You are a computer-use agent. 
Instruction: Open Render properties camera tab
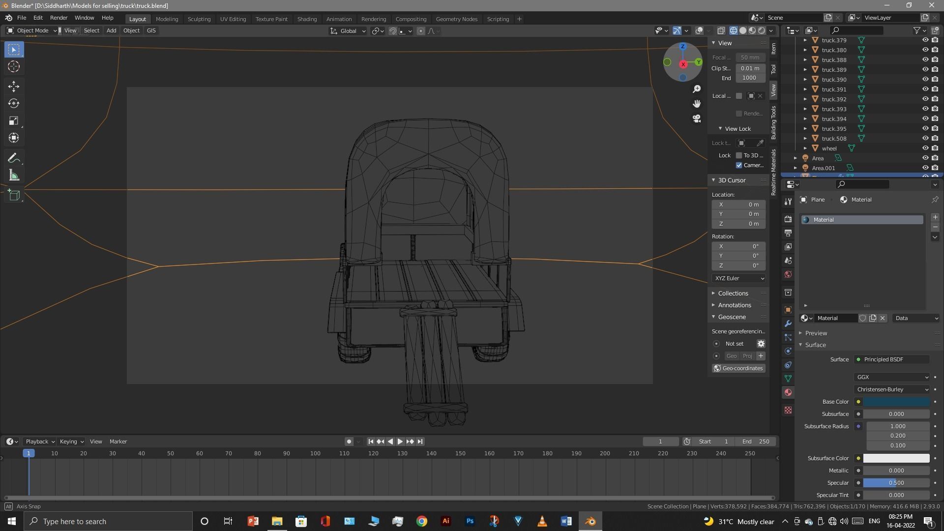(788, 219)
